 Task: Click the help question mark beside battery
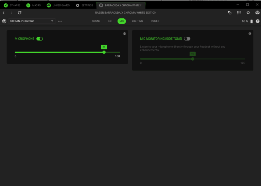pyautogui.click(x=258, y=21)
